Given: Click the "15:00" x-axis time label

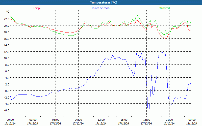Looking at the screenshot, I should tap(124, 120).
